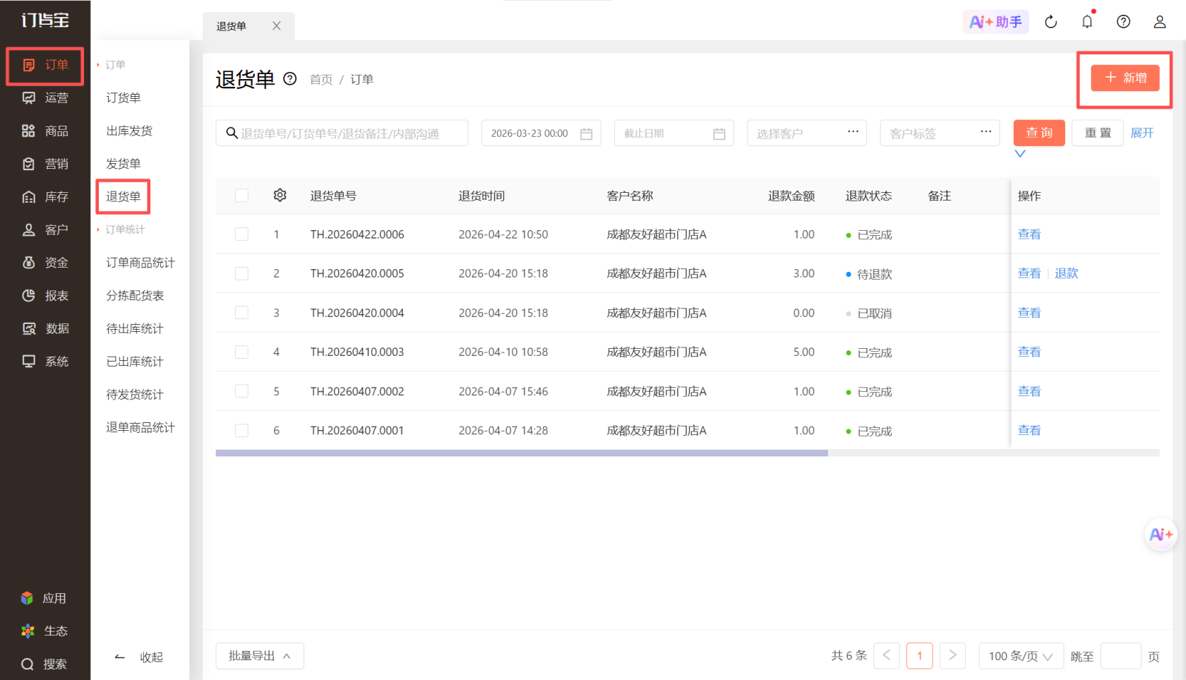Open 客户 in the sidebar
This screenshot has height=680, width=1186.
(46, 229)
